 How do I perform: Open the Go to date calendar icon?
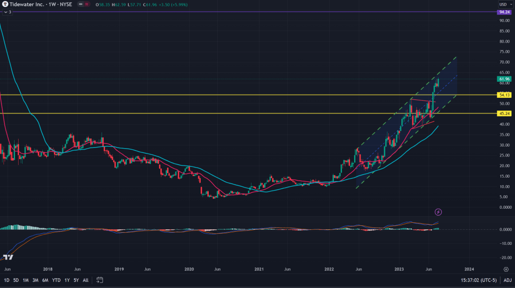[100, 279]
